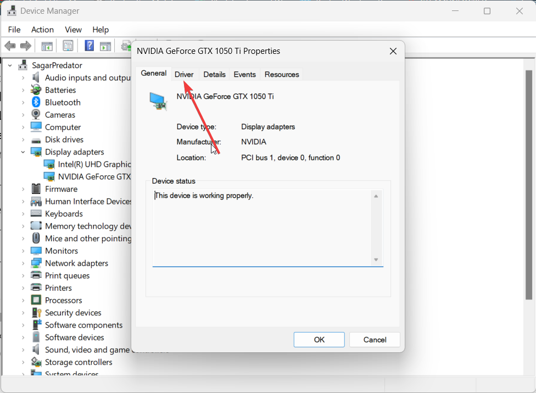Click Cancel in the Properties dialog
This screenshot has width=536, height=393.
(375, 340)
